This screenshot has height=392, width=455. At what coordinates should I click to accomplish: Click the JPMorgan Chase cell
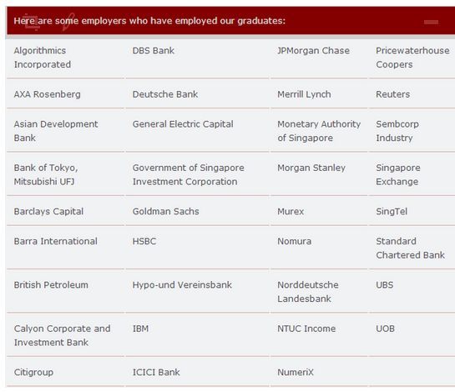tap(313, 51)
